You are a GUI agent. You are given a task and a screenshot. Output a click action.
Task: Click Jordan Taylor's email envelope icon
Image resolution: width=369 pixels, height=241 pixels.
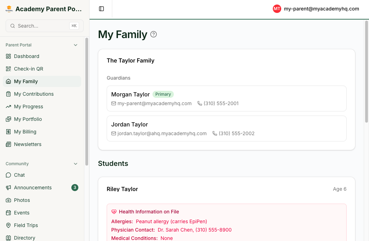coord(114,133)
